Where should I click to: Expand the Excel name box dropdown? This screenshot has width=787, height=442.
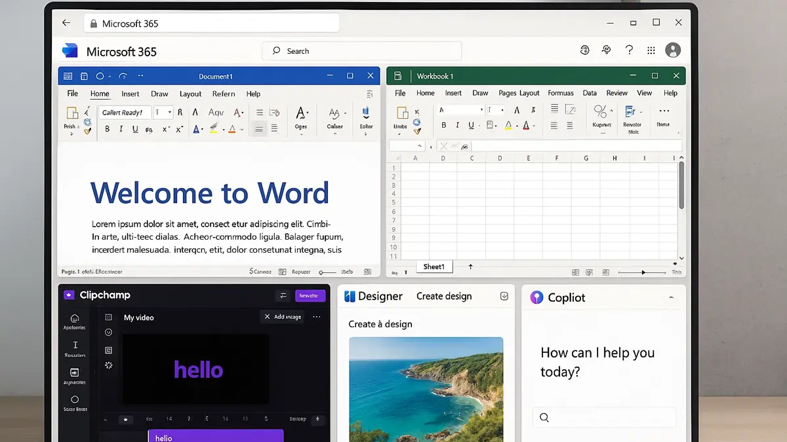pos(420,146)
